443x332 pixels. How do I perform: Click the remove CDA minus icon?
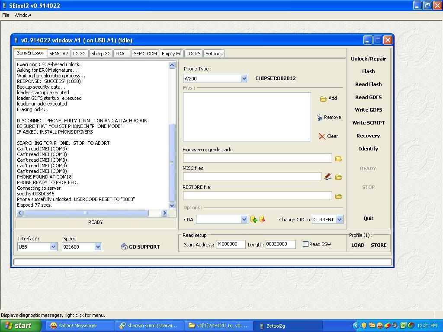[x=262, y=219]
